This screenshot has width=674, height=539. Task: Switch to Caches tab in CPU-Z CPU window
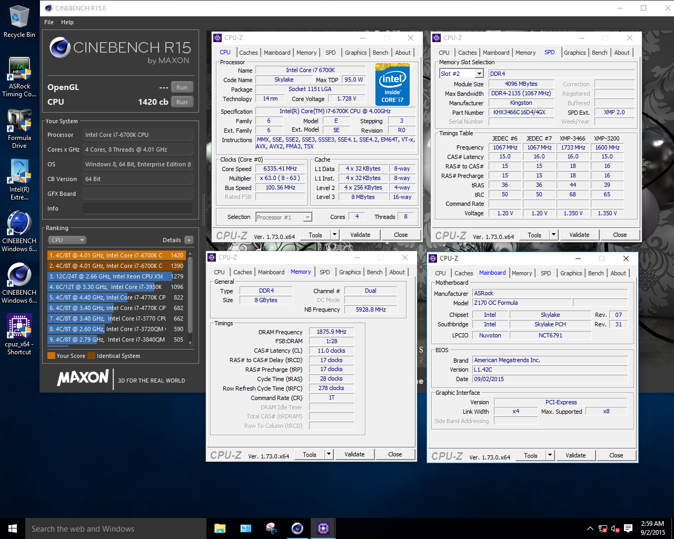pyautogui.click(x=249, y=53)
